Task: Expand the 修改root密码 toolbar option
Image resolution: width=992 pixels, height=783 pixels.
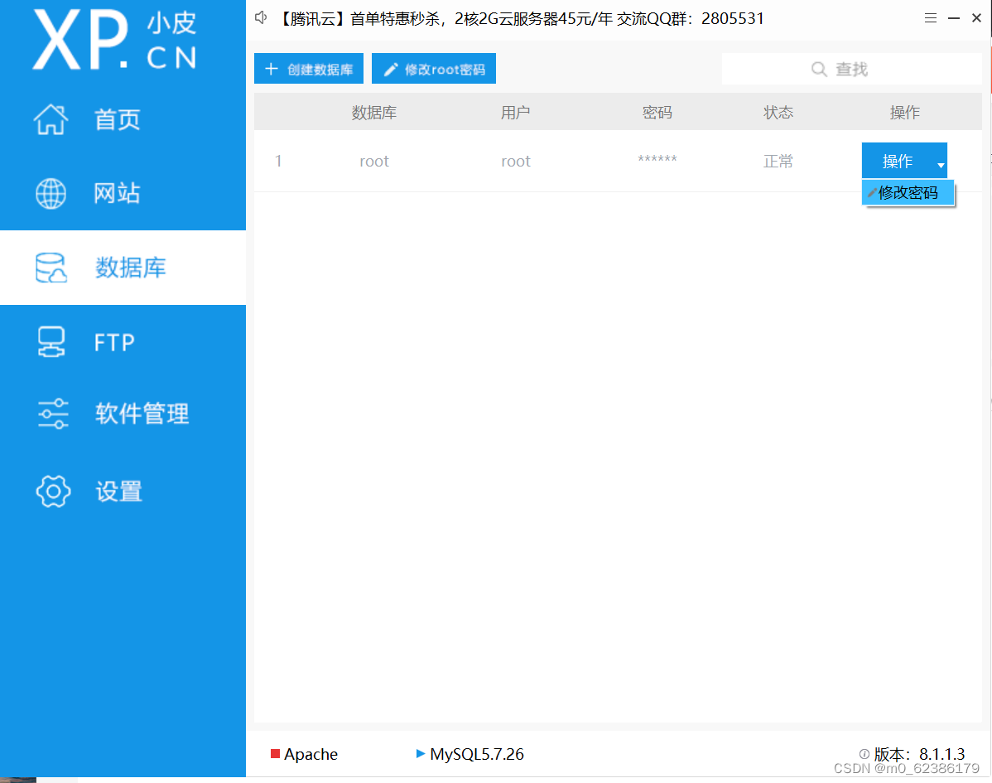Action: (x=433, y=69)
